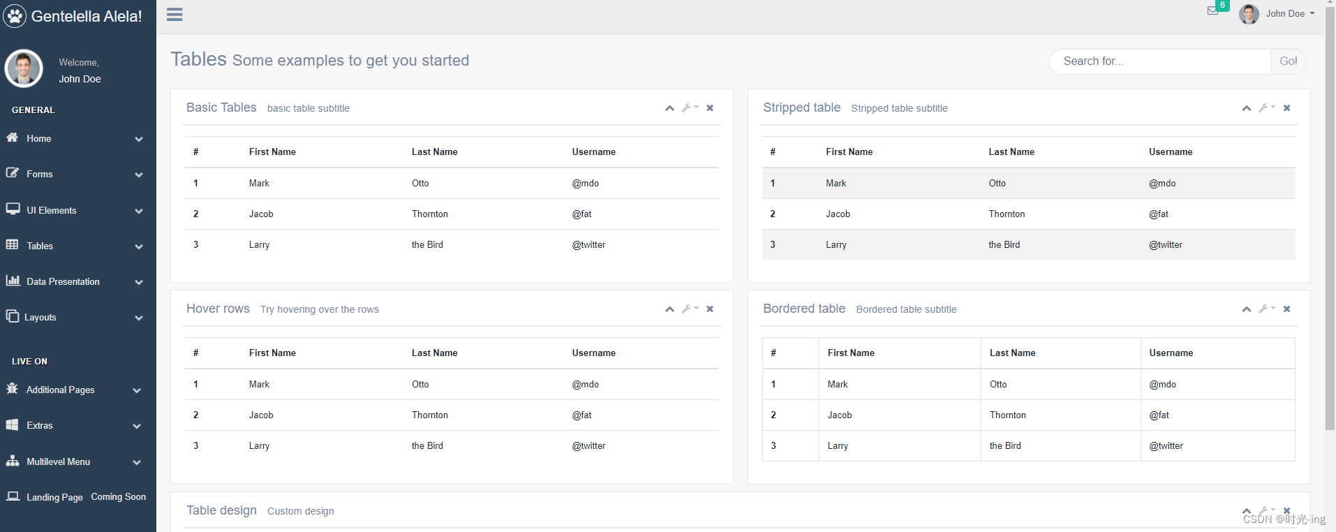Click the Additional Pages bug icon
The width and height of the screenshot is (1336, 532).
pyautogui.click(x=12, y=388)
